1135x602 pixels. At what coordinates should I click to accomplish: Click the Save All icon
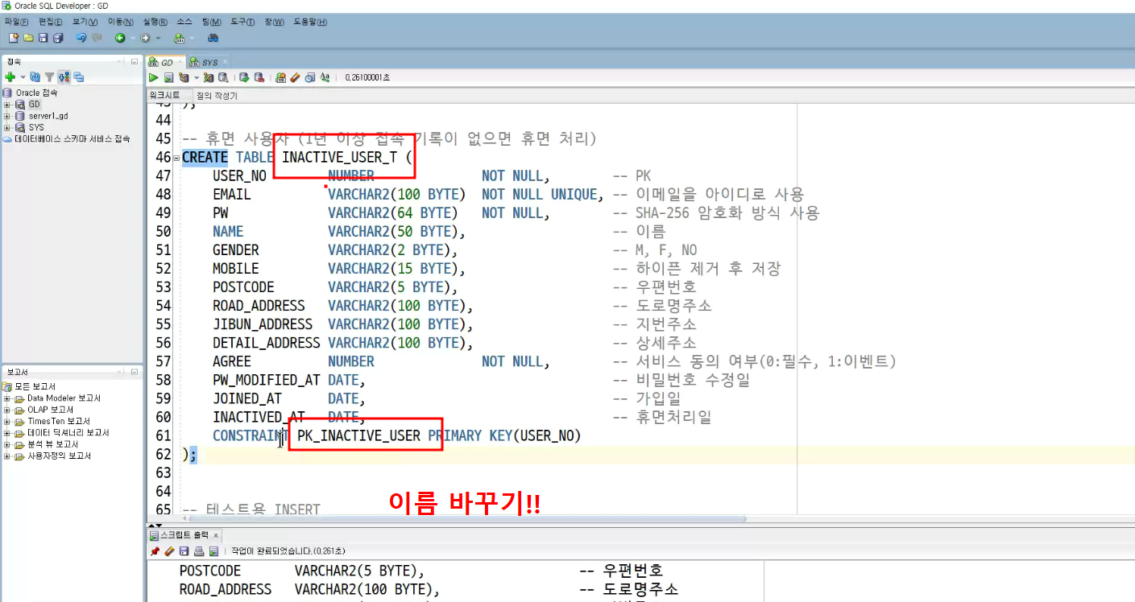58,38
